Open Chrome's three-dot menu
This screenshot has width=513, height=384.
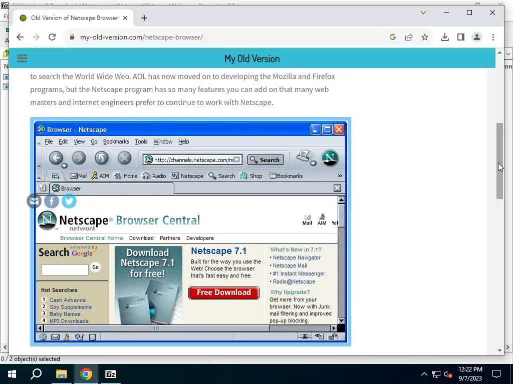493,37
